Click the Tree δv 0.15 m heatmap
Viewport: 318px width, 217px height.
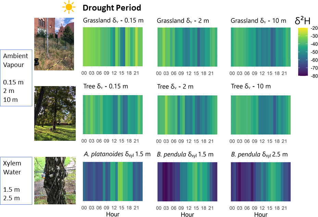(113, 114)
